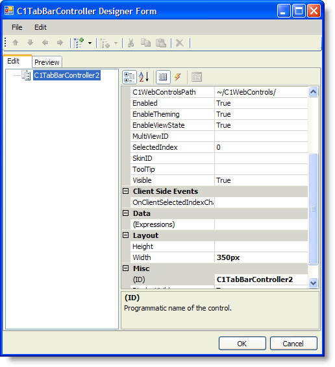The width and height of the screenshot is (335, 367).
Task: Click the Copy icon in toolbar
Action: [x=145, y=43]
